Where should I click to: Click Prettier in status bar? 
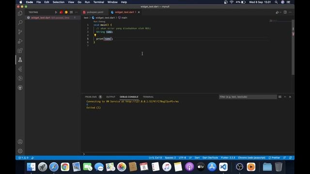(274, 158)
